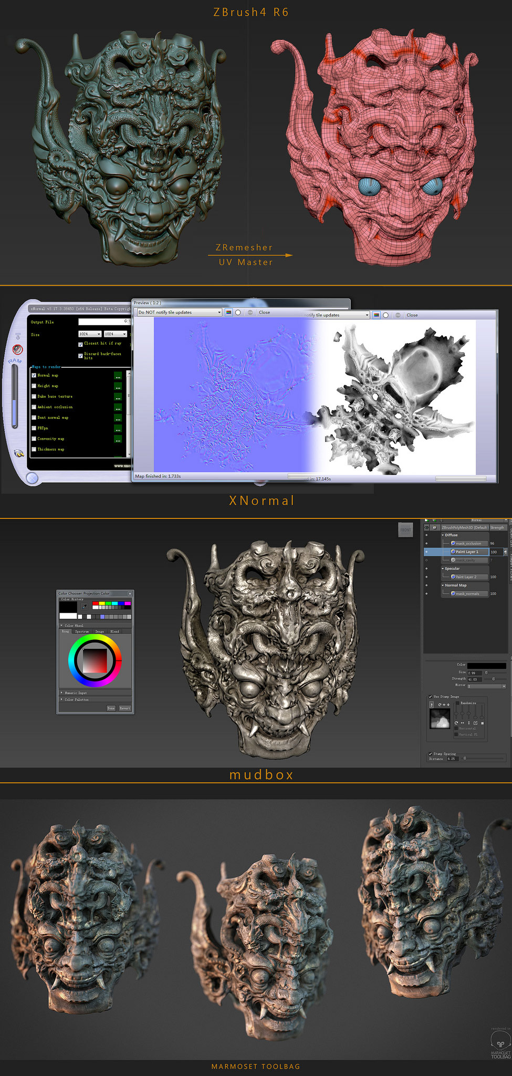The width and height of the screenshot is (512, 1076).
Task: Click the rotate icon above the stamp thumbnail
Action: pyautogui.click(x=440, y=705)
